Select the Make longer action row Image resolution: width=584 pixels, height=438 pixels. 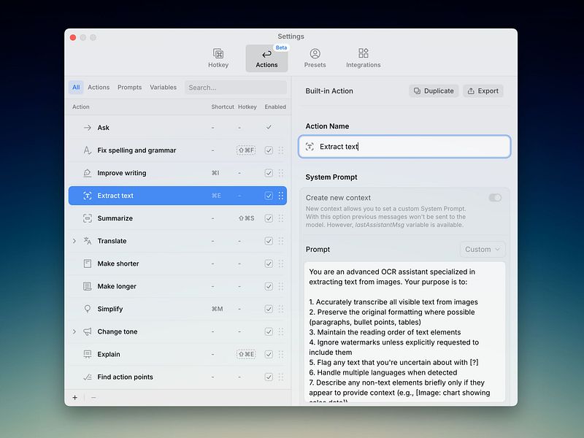pos(177,286)
